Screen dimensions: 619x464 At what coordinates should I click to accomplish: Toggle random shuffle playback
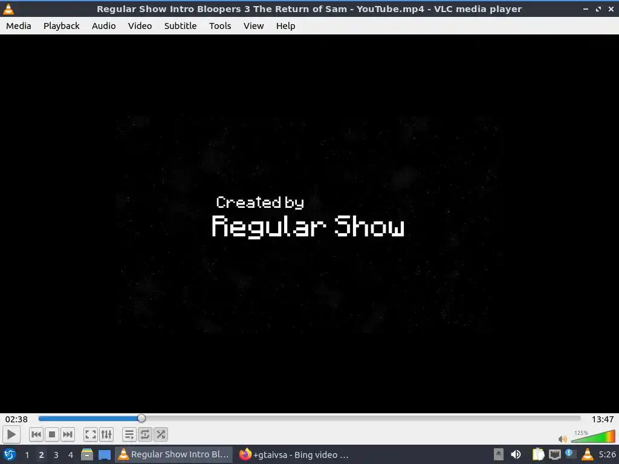click(161, 435)
